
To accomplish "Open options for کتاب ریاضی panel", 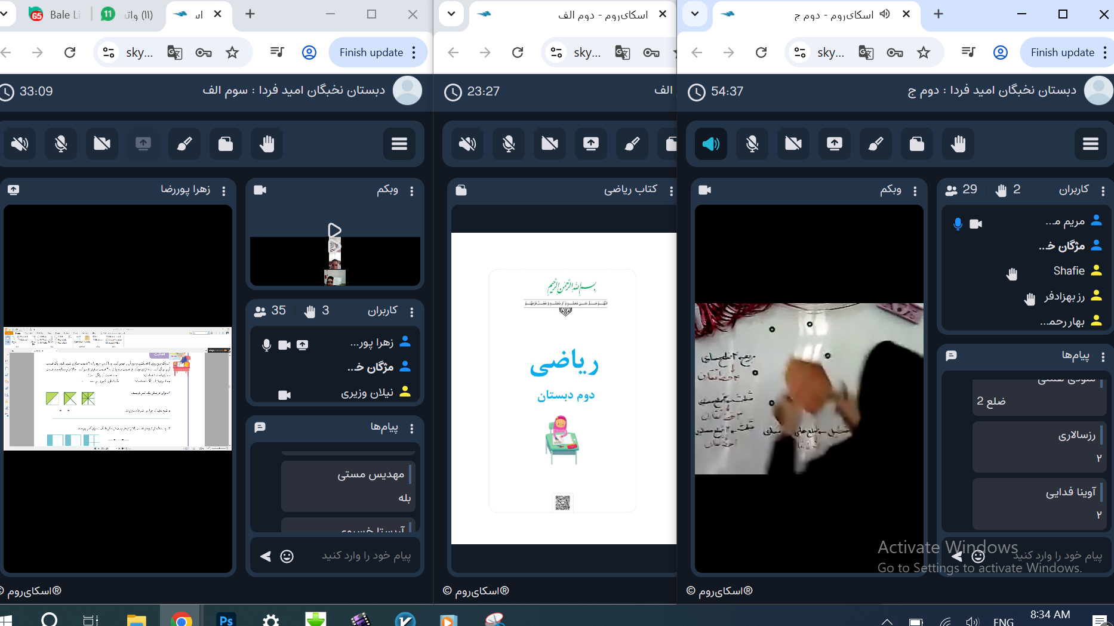I will (671, 191).
